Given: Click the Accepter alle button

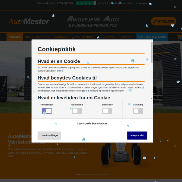Looking at the screenshot, I should pyautogui.click(x=137, y=135).
